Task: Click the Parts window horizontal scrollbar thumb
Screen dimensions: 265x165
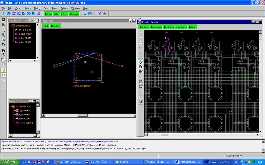Action: [x=83, y=115]
